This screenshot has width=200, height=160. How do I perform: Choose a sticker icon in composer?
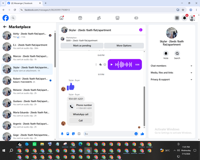73,134
